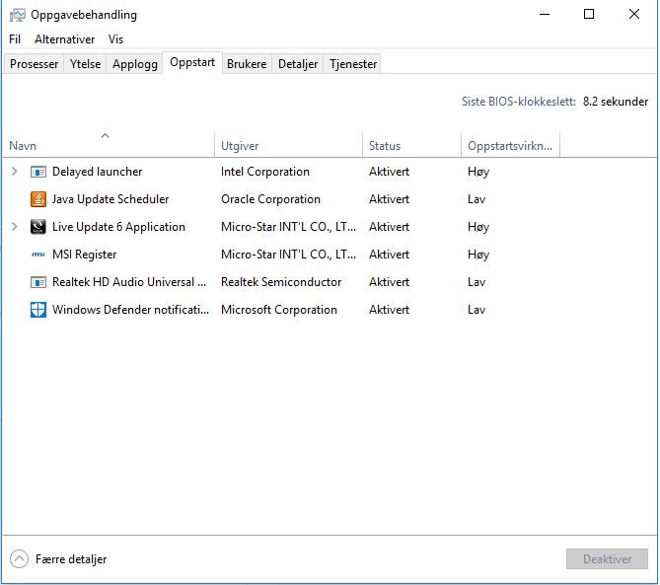The width and height of the screenshot is (660, 585).
Task: Select the Live Update 6 Application text
Action: 118,227
